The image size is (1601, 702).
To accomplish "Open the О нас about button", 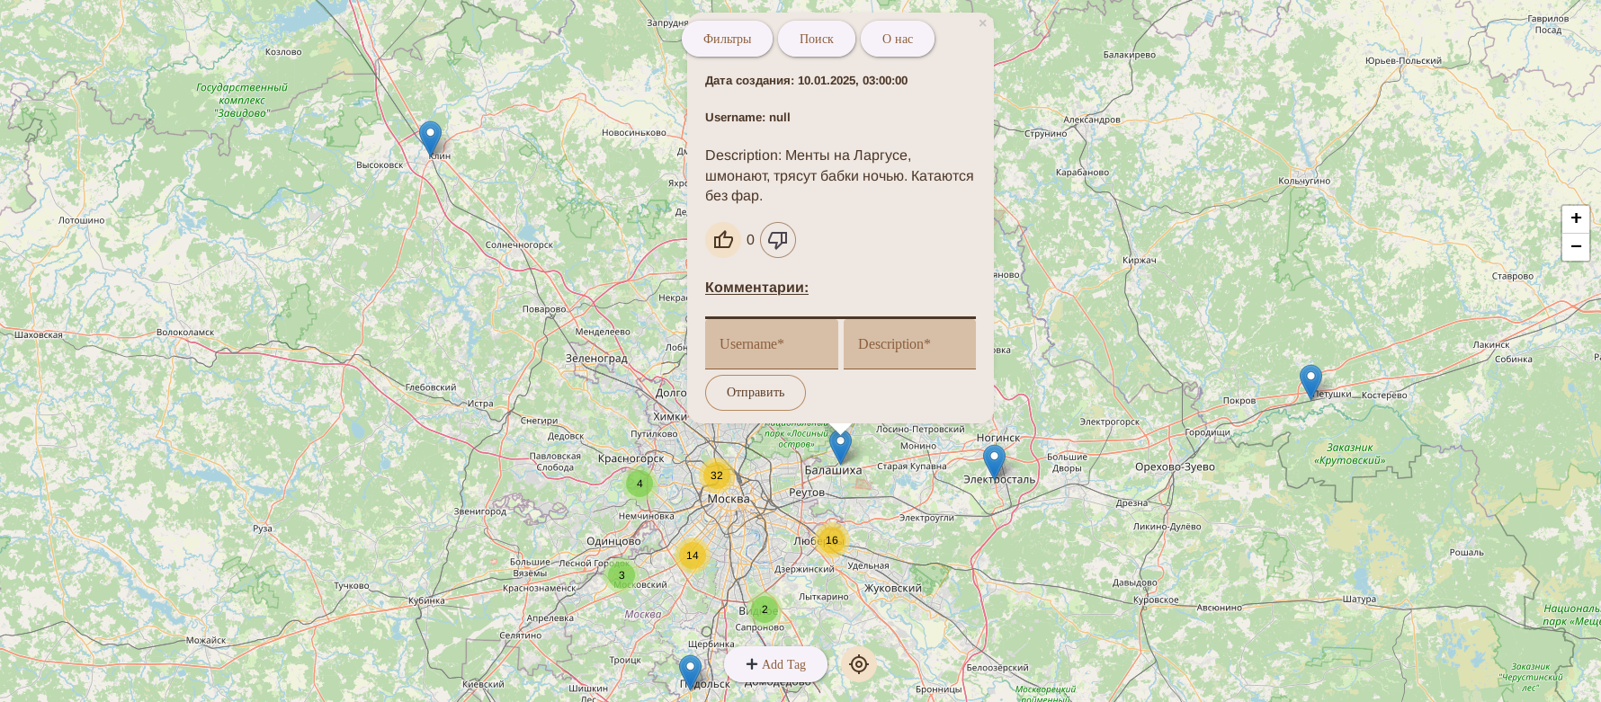I will (x=897, y=39).
